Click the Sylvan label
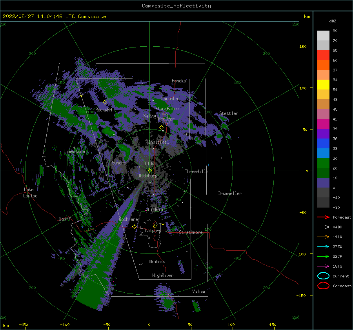Screen dimensions: 353x330 [150, 116]
